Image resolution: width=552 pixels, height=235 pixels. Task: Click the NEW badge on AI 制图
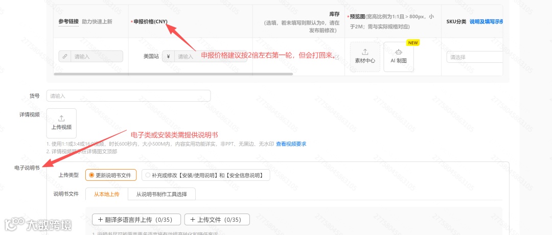[x=413, y=43]
